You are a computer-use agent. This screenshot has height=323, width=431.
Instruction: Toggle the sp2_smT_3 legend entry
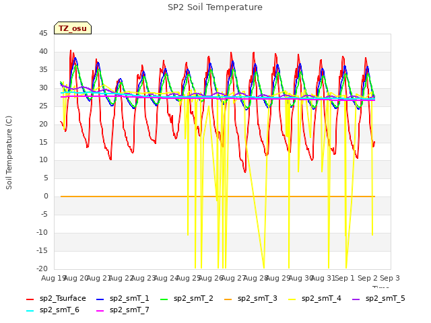(251, 299)
